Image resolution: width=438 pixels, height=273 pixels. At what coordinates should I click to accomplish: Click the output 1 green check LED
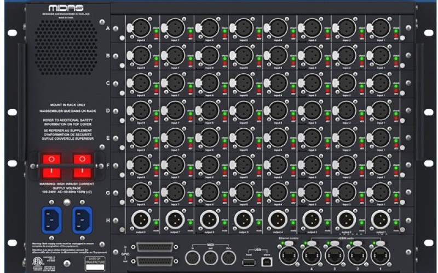pyautogui.click(x=396, y=223)
